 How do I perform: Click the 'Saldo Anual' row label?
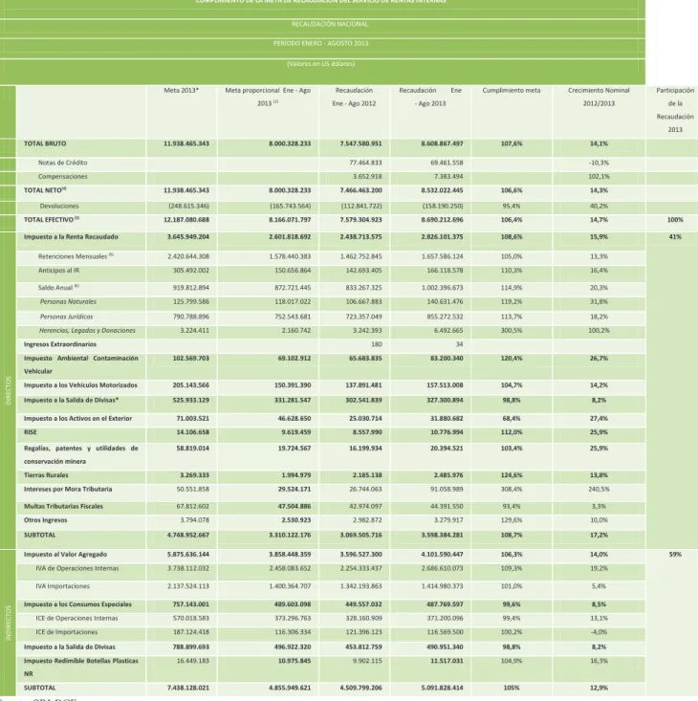(x=58, y=288)
